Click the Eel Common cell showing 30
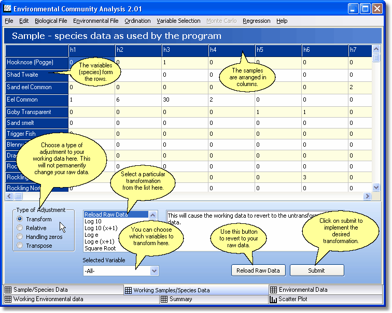This screenshot has height=313, width=392. pyautogui.click(x=185, y=100)
